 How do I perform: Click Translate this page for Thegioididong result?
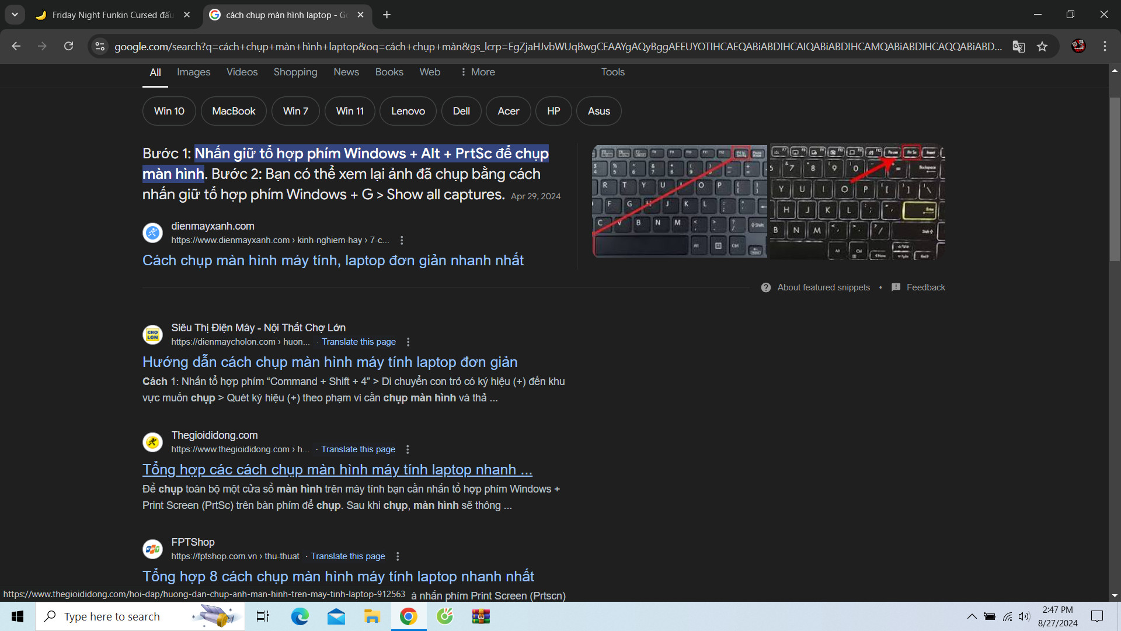tap(358, 449)
